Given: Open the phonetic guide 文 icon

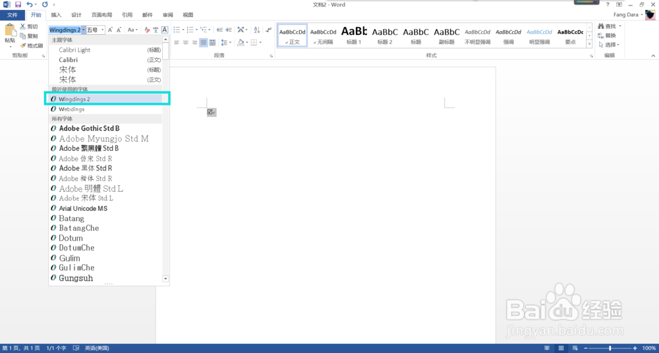Looking at the screenshot, I should point(156,30).
